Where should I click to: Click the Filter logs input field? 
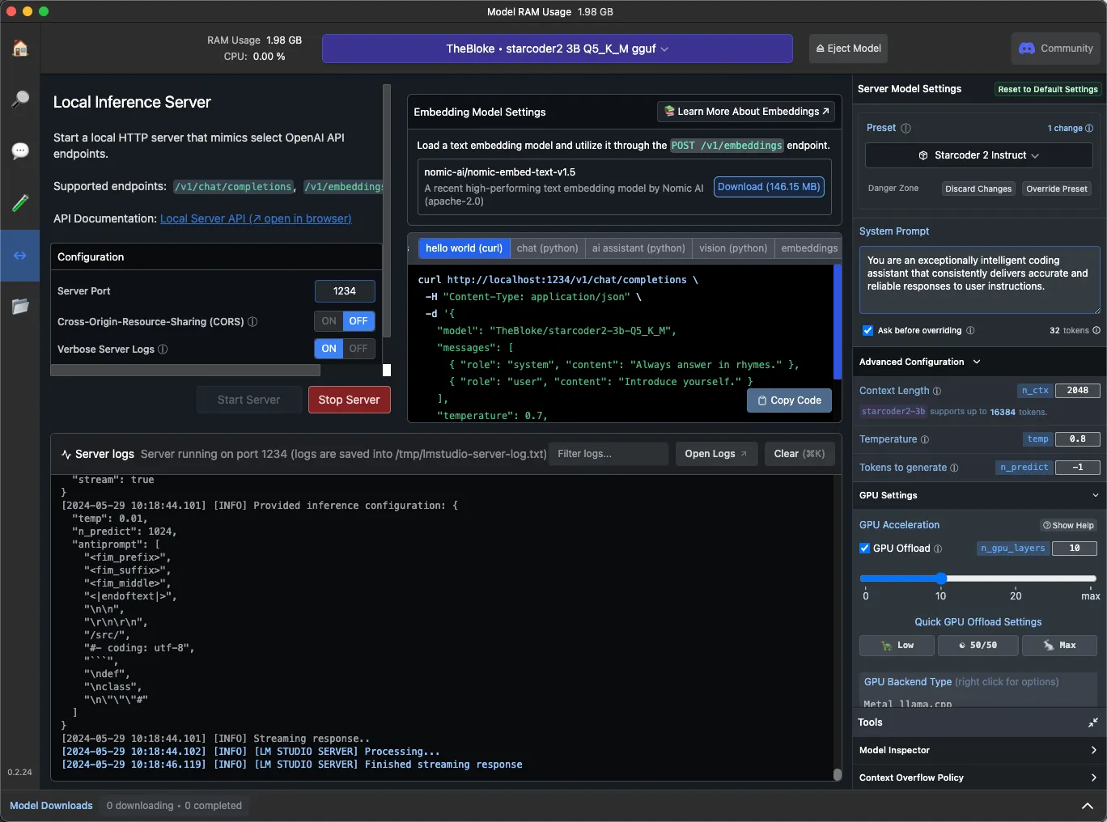(x=608, y=454)
